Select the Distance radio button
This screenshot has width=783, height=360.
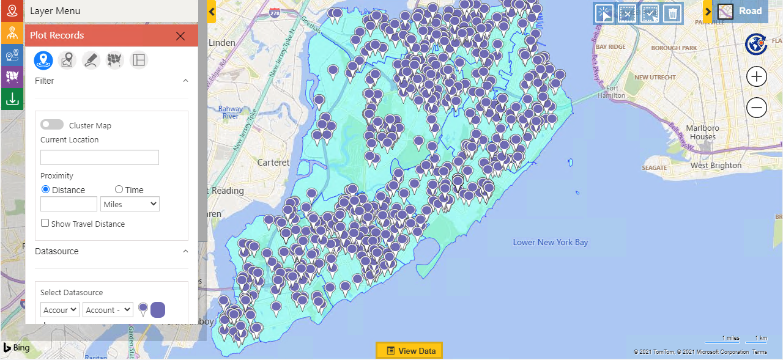pyautogui.click(x=45, y=189)
